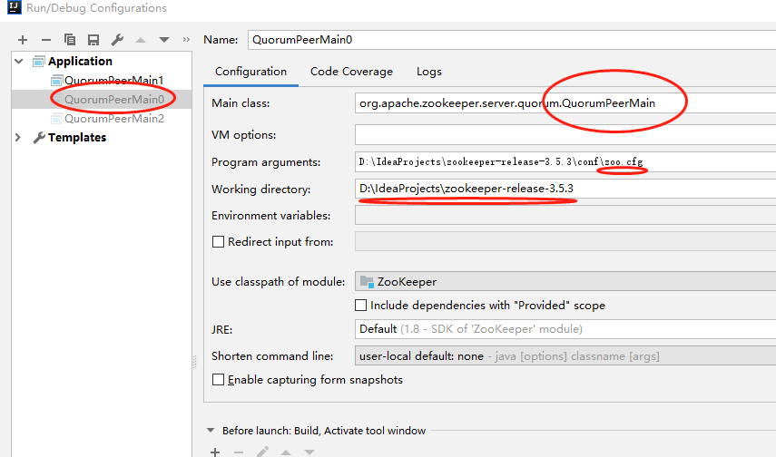Open Use classpath of module dropdown
Screen dimensions: 776x457
(565, 281)
